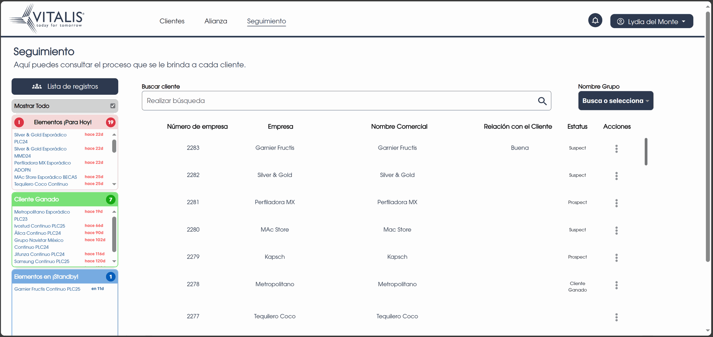Select the Seguimiento navigation tab

tap(266, 21)
